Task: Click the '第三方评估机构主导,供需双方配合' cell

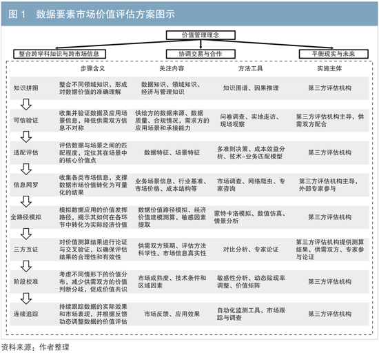Action: 330,120
